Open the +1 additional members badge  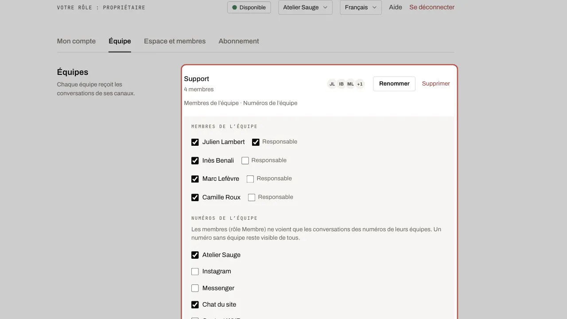coord(360,84)
